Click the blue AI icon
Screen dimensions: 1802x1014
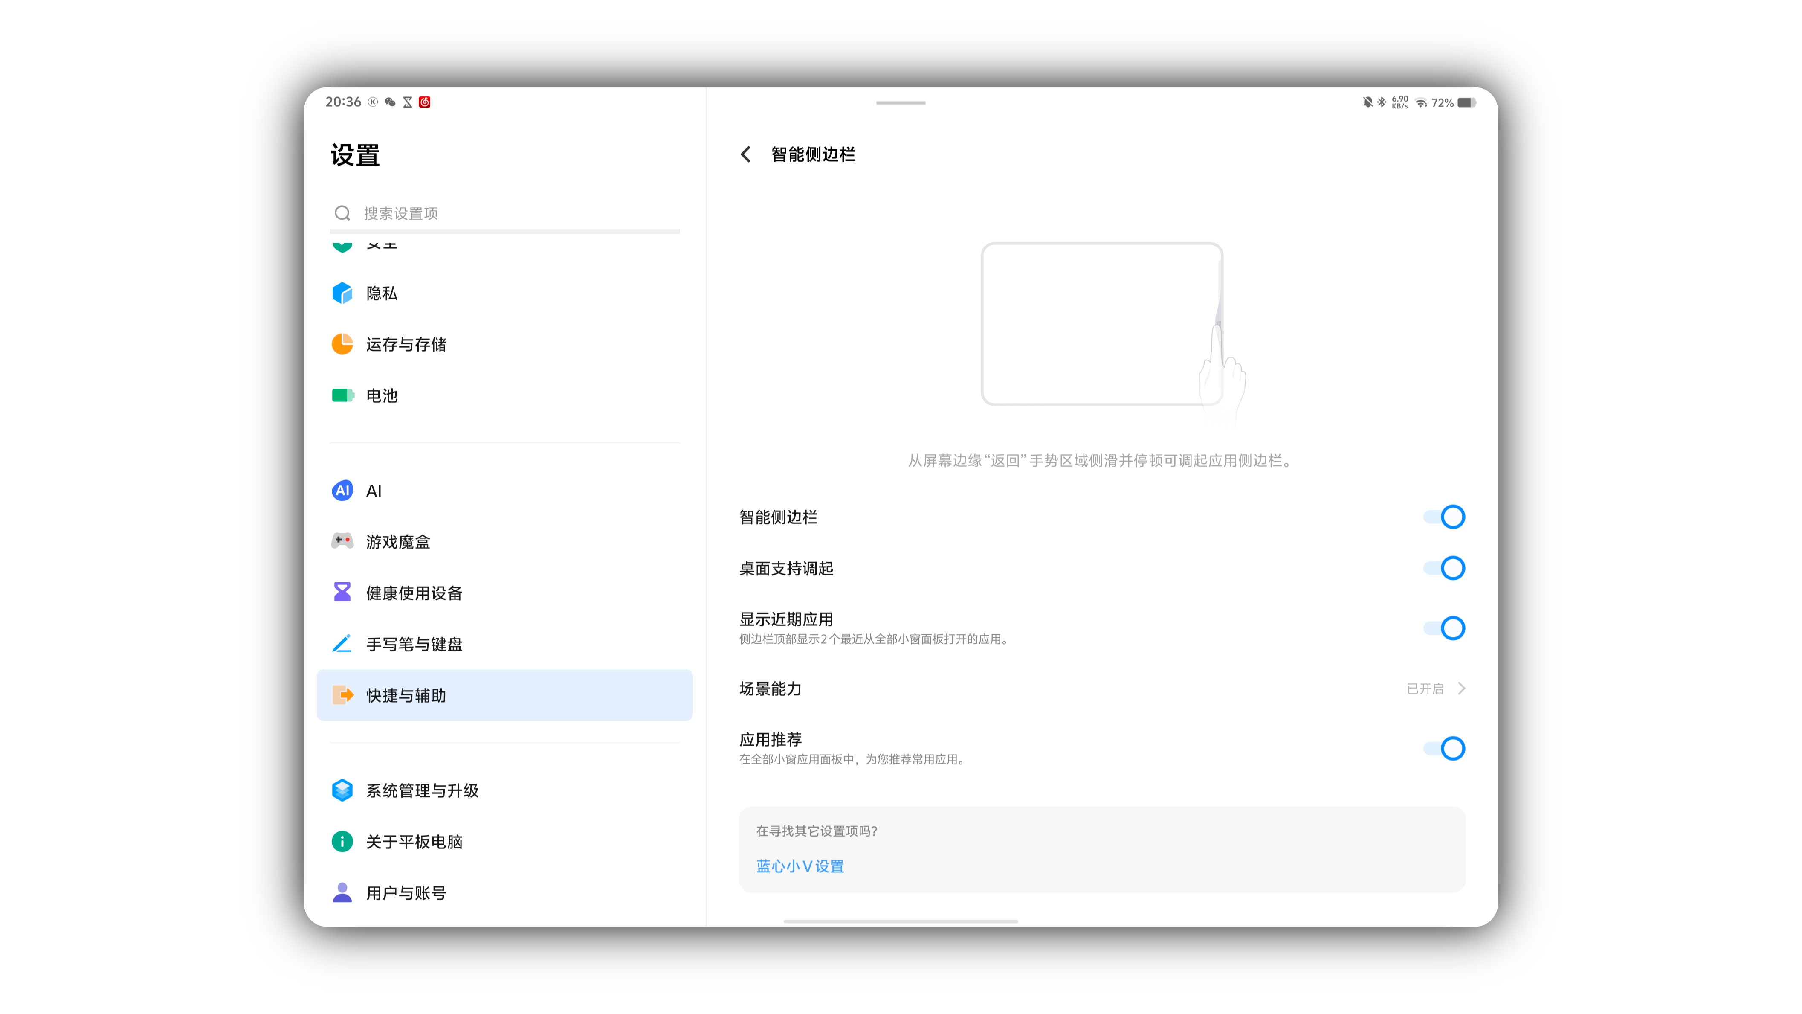(342, 491)
